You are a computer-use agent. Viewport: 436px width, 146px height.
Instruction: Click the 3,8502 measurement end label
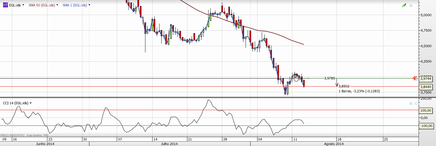click(x=344, y=86)
